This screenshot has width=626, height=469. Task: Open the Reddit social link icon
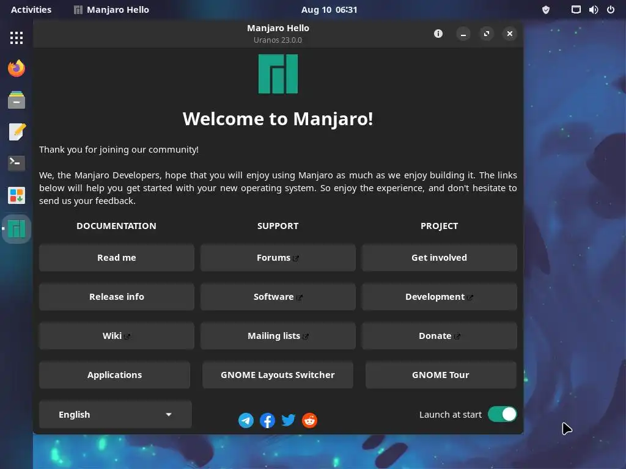coord(309,420)
